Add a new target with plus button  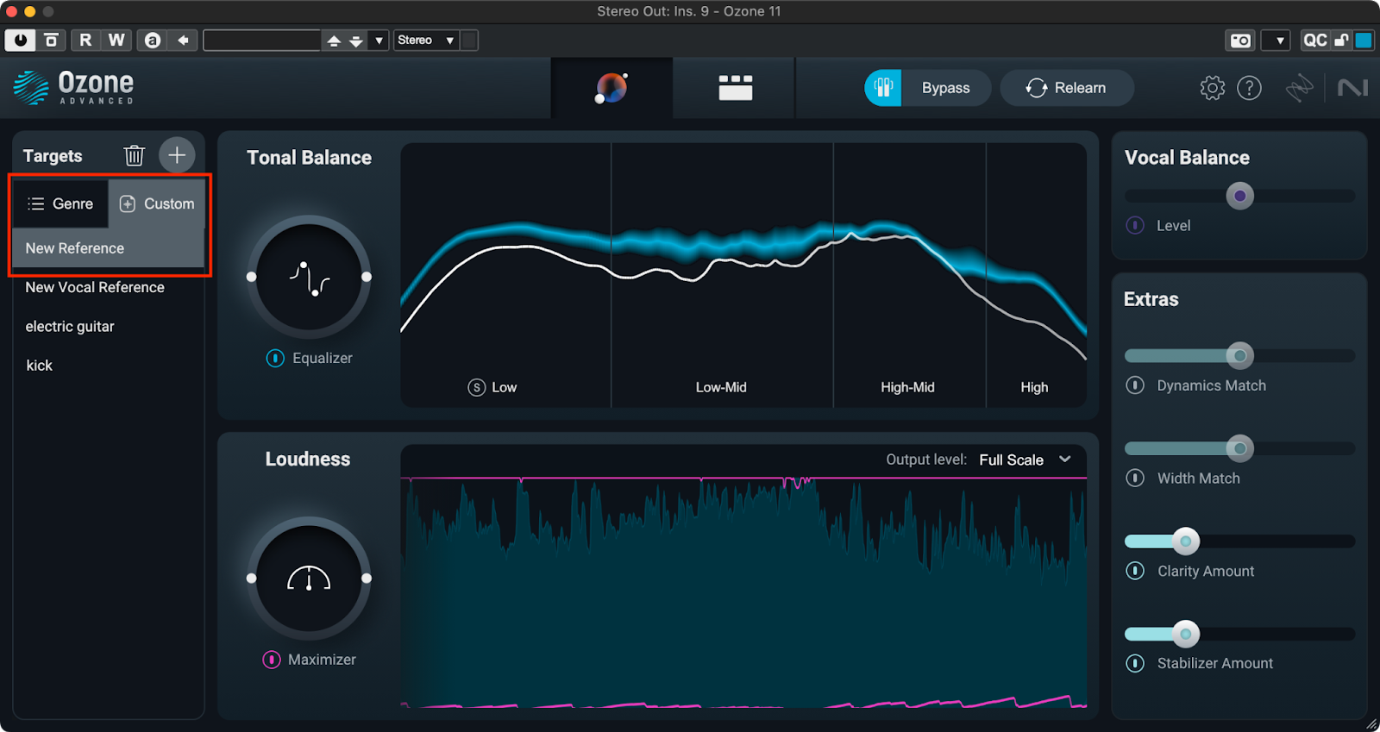(177, 155)
